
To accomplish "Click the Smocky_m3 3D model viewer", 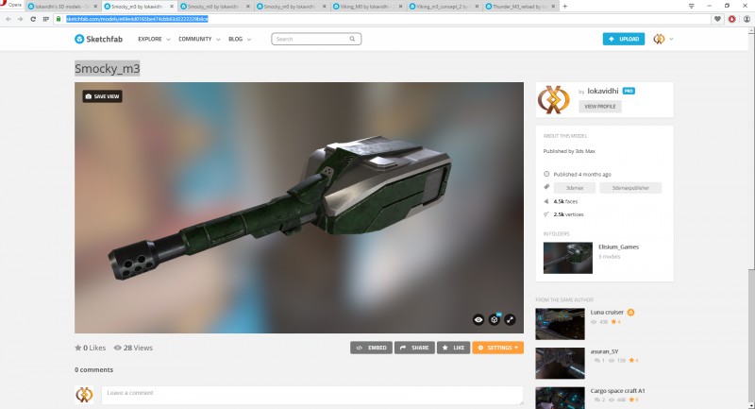I will tap(299, 208).
